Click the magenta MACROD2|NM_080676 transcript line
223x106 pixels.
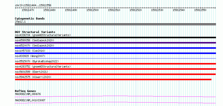[x=115, y=96]
